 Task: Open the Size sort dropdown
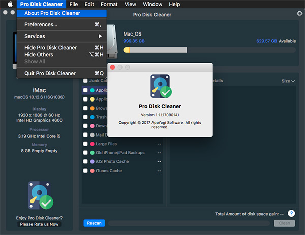pos(288,81)
